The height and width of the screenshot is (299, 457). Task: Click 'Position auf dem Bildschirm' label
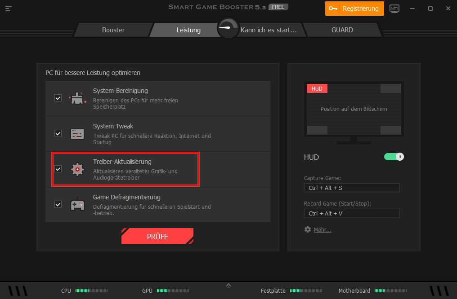354,109
